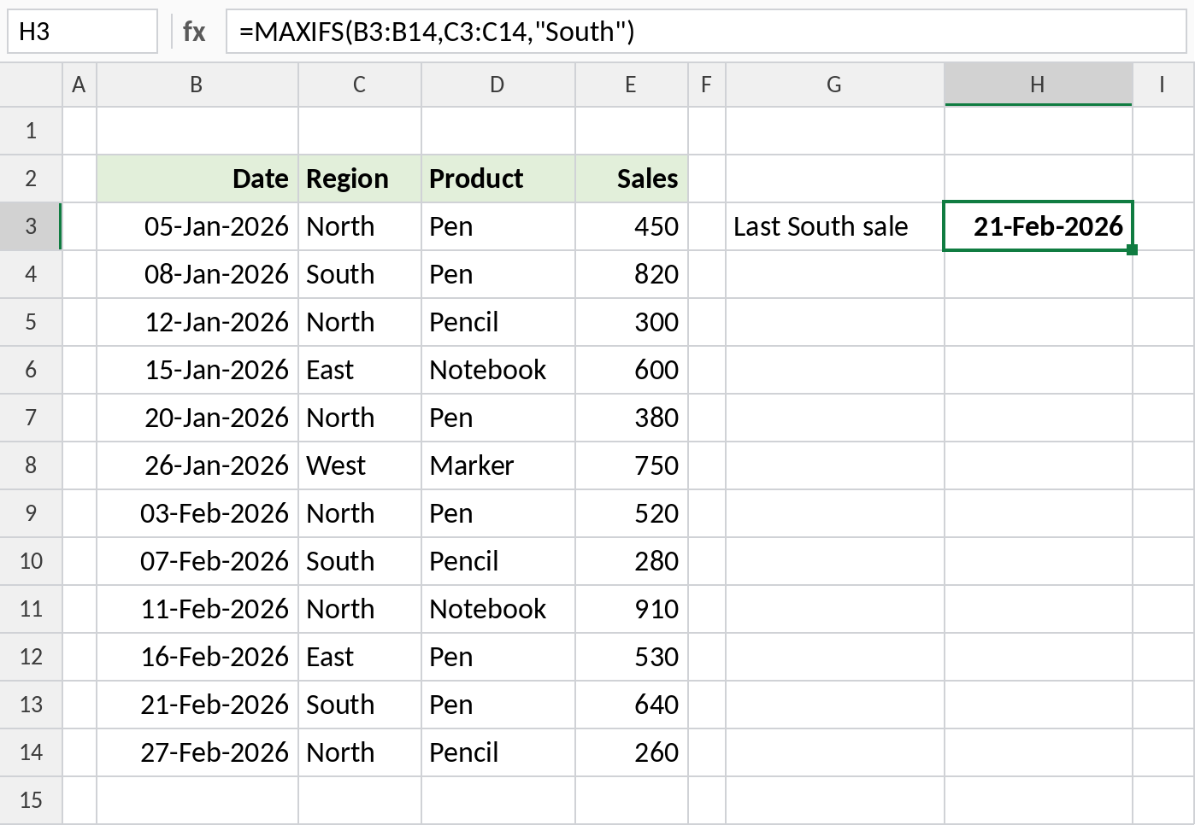Click the South cell in row 13

pyautogui.click(x=360, y=705)
